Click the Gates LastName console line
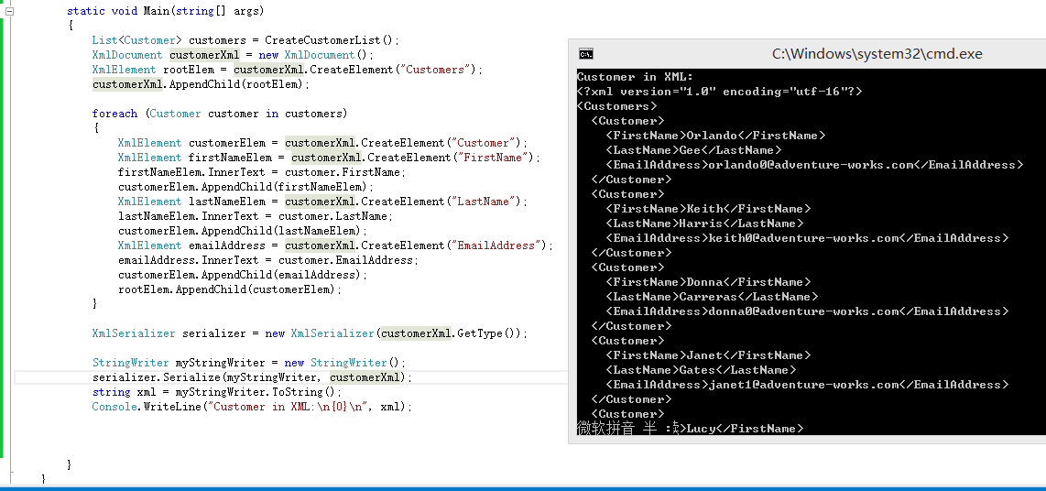Viewport: 1046px width, 491px height. 701,370
